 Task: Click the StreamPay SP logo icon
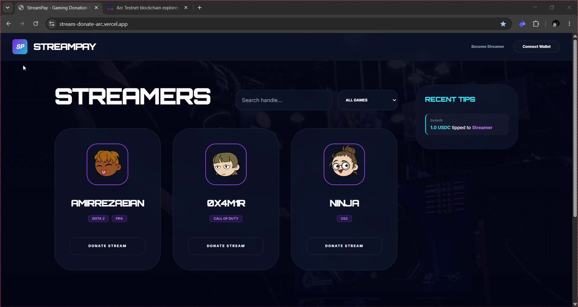(x=20, y=47)
